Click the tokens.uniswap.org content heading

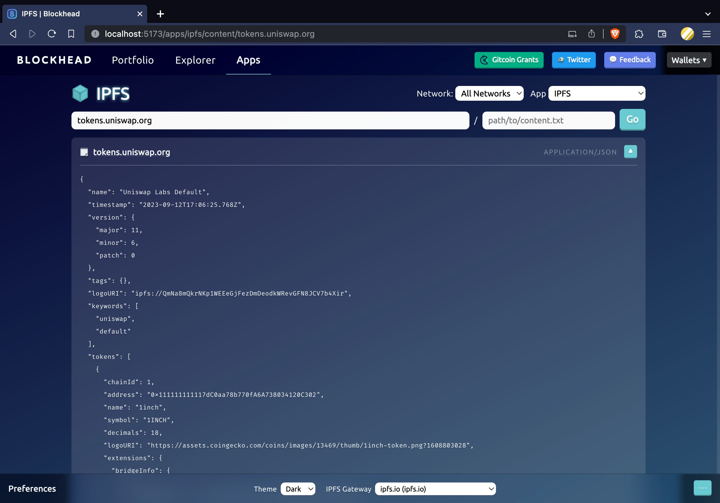pos(132,152)
